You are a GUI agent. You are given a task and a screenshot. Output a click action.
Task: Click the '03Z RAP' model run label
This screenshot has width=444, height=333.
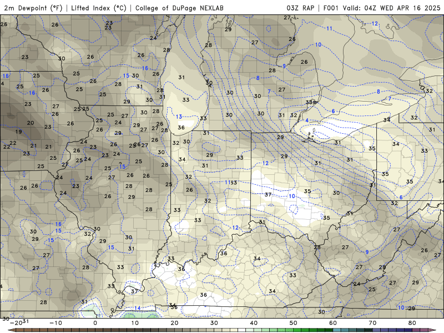300,8
